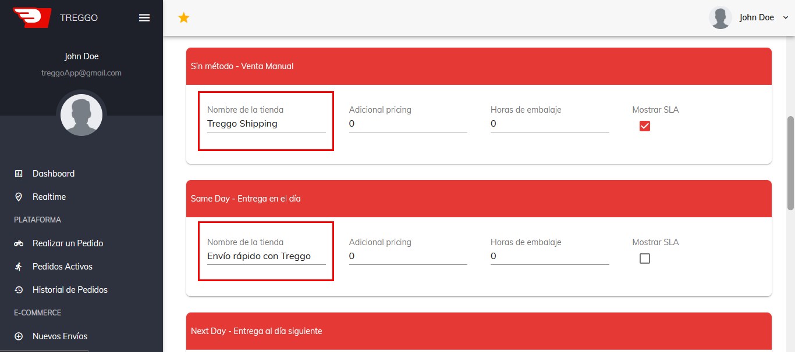795x352 pixels.
Task: Edit store name 'Envío rápido con Treggo'
Action: pyautogui.click(x=267, y=256)
